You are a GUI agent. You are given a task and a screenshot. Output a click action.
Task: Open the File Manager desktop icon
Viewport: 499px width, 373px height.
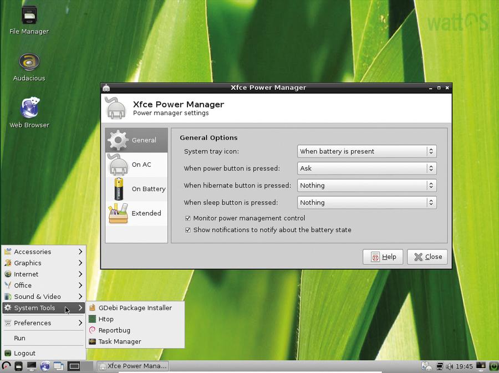pos(29,20)
